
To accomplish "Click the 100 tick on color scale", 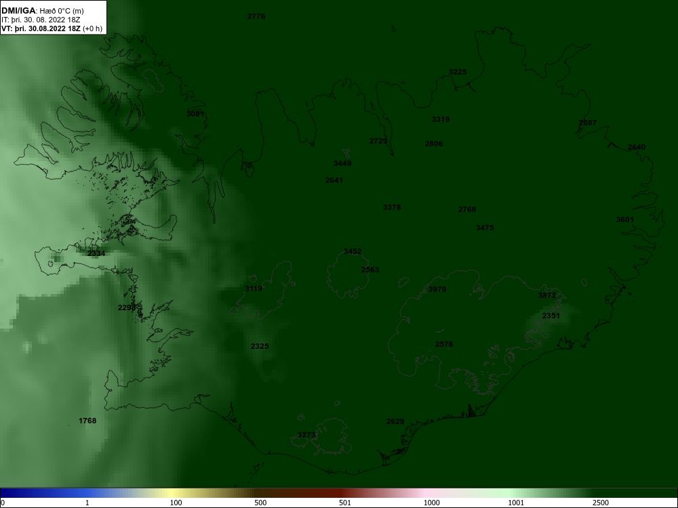I will (176, 503).
